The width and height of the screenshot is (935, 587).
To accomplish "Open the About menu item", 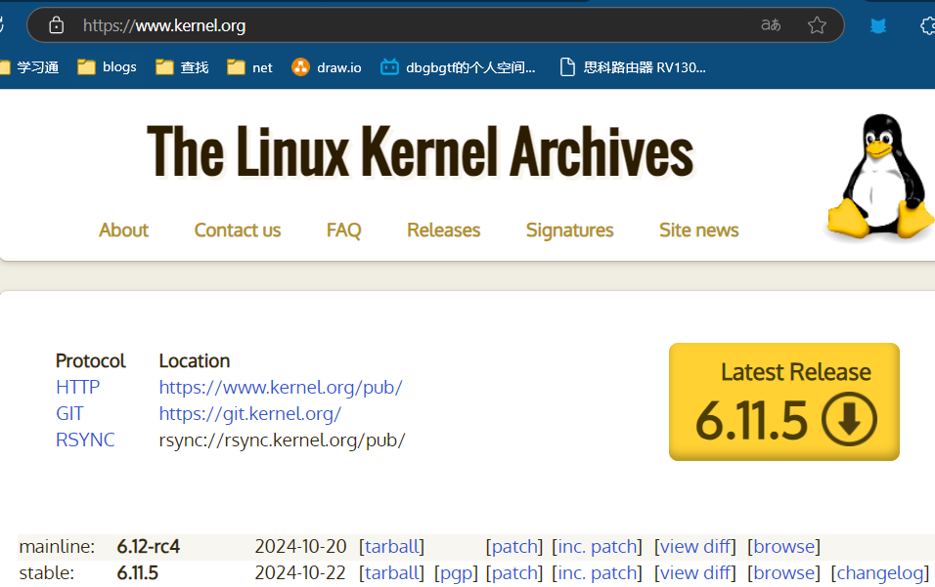I will pyautogui.click(x=123, y=230).
